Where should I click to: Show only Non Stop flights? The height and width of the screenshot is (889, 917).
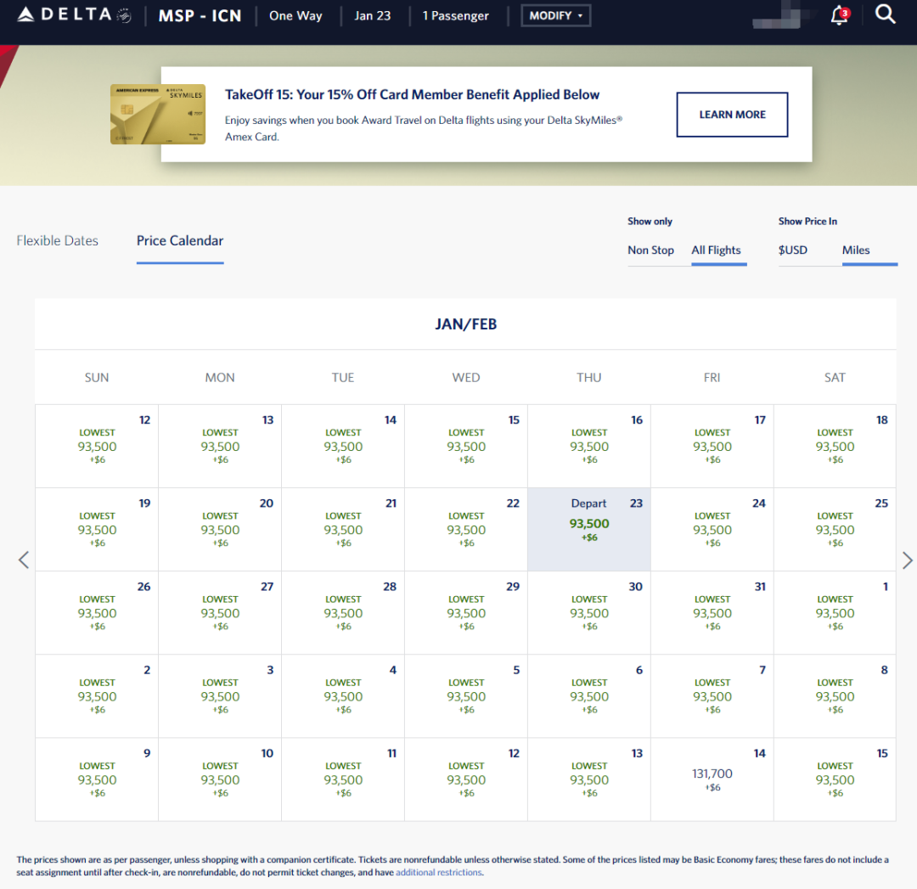[650, 250]
